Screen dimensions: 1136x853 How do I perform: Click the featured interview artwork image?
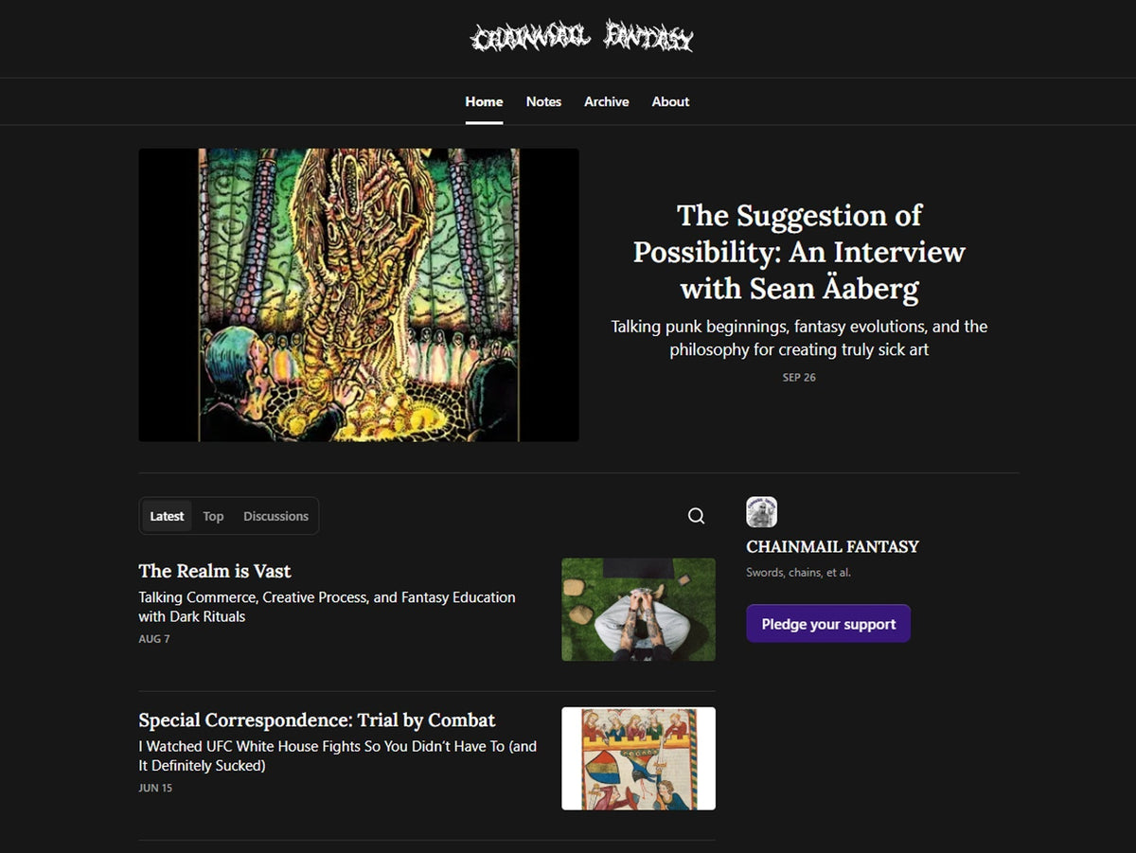pyautogui.click(x=359, y=294)
